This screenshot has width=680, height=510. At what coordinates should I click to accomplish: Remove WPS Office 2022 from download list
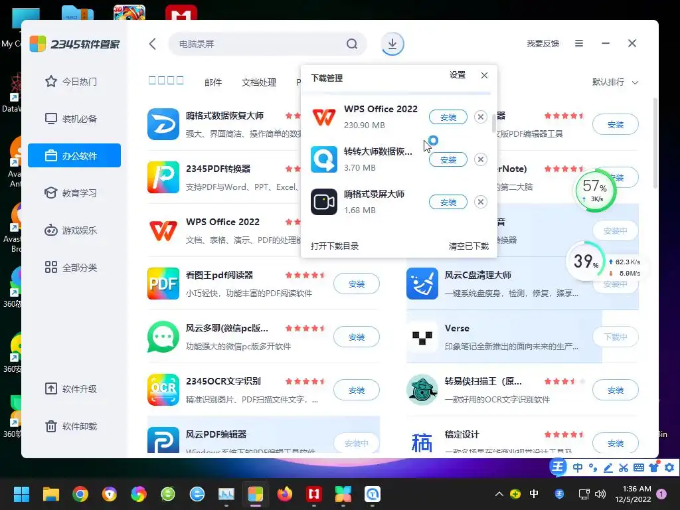pos(481,117)
